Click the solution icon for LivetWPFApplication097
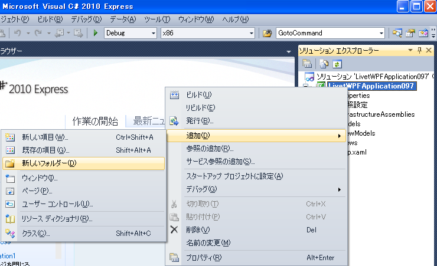The width and height of the screenshot is (437, 266). click(x=309, y=77)
